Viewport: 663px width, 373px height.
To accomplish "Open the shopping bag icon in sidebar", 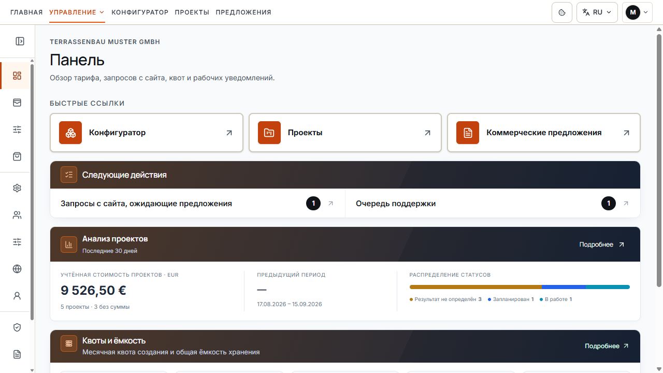I will (17, 156).
